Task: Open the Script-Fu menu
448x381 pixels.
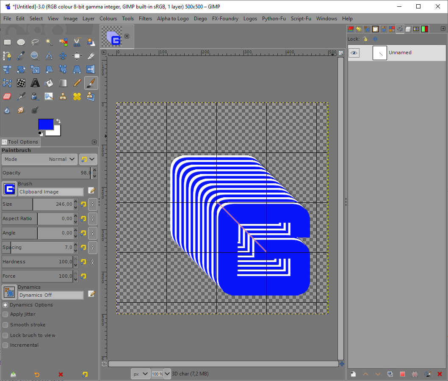Action: click(x=301, y=19)
